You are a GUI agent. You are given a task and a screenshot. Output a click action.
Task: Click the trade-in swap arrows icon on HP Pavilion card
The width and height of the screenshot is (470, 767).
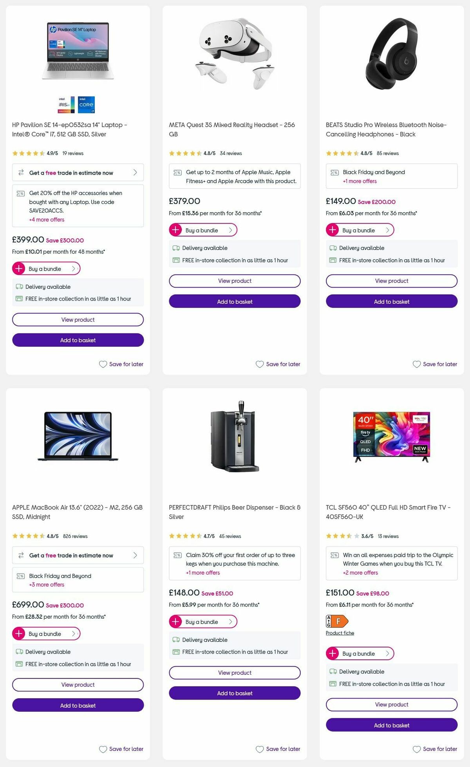point(21,172)
